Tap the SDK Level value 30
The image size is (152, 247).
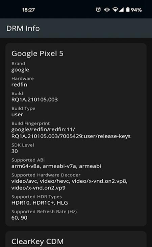[x=15, y=151]
